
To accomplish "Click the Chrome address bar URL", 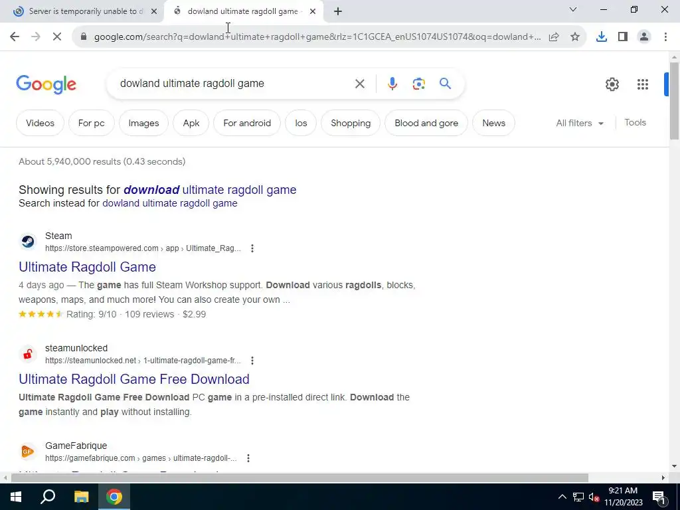I will [317, 37].
